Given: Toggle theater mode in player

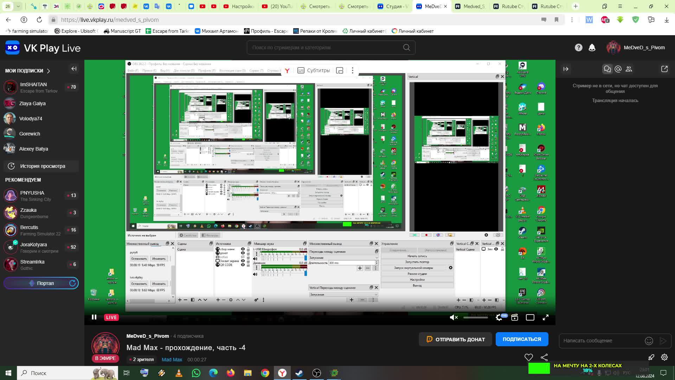Looking at the screenshot, I should [530, 317].
